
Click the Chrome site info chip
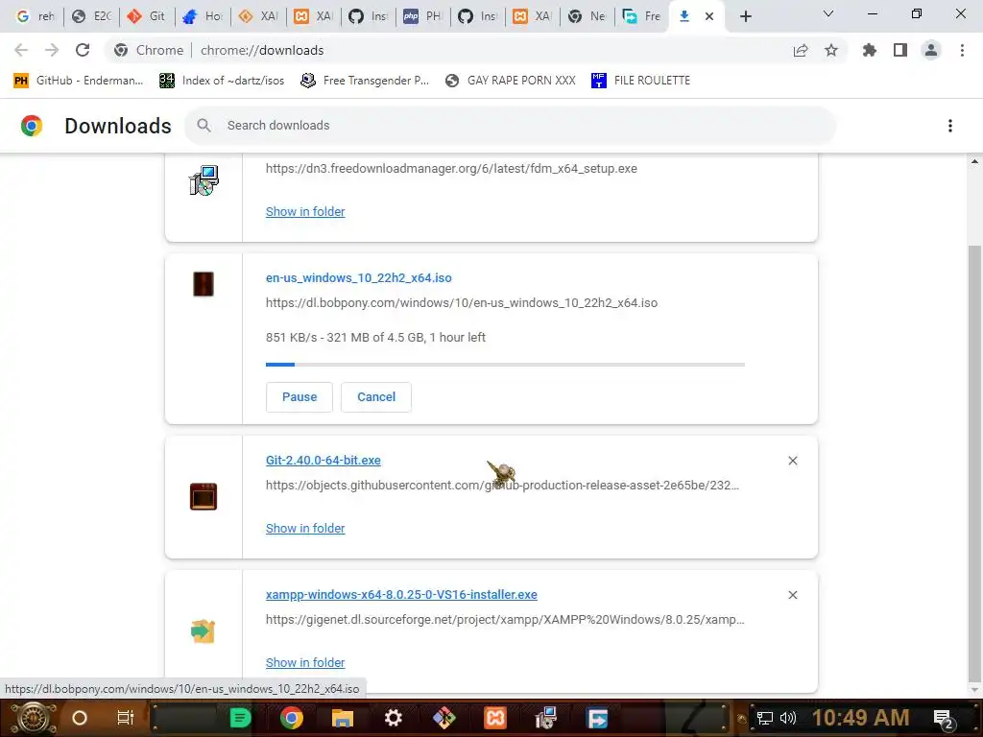149,50
